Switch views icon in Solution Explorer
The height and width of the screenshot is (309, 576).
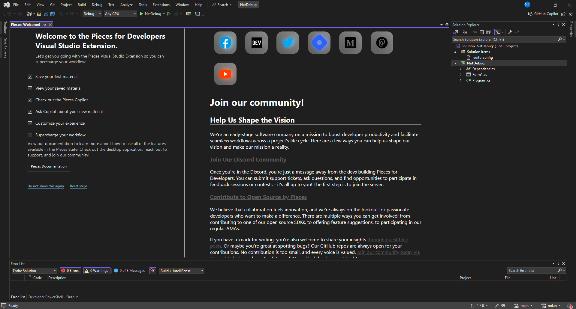[x=455, y=32]
